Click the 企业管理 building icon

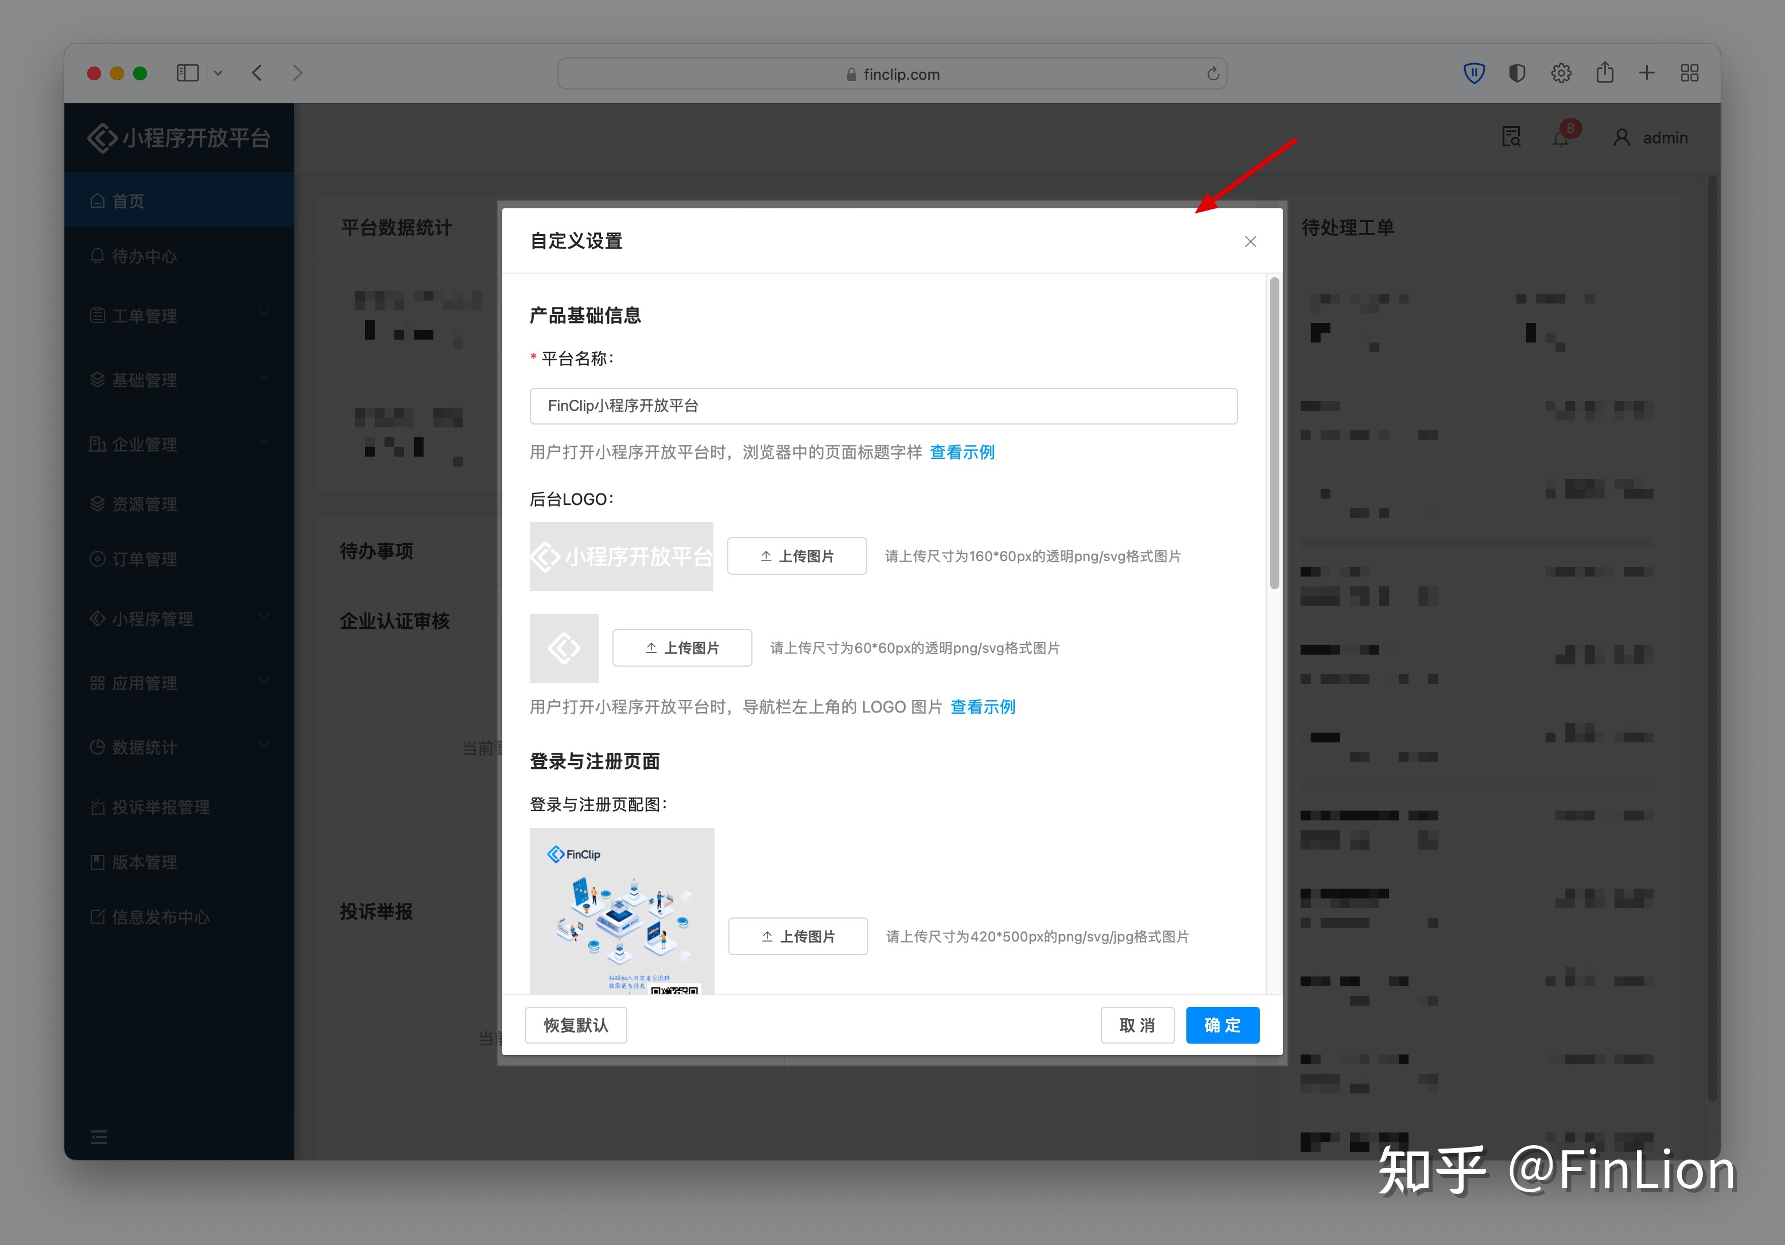tap(97, 443)
